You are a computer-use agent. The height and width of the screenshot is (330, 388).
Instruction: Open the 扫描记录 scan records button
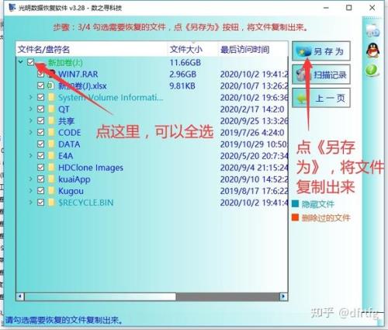click(x=321, y=75)
